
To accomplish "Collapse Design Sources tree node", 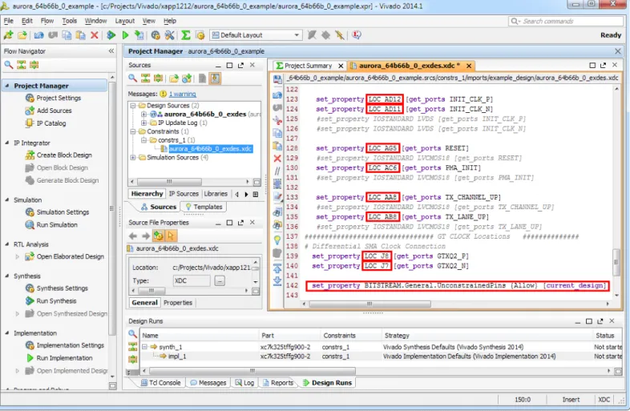I will [x=132, y=106].
